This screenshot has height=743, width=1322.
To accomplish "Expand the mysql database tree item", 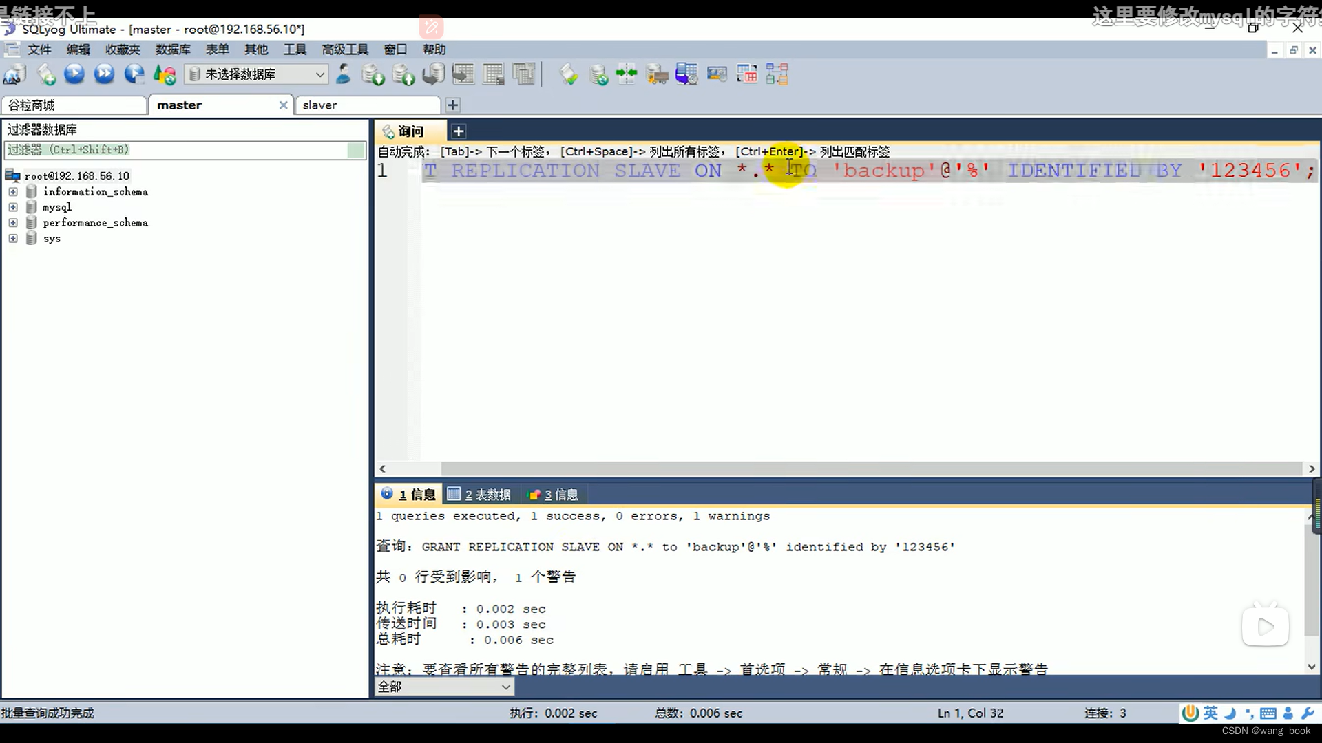I will (12, 207).
